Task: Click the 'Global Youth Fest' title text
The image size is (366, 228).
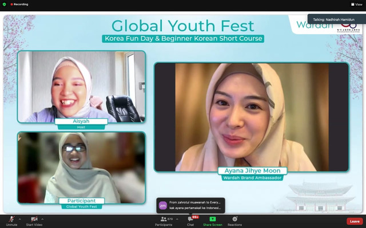Action: [183, 26]
